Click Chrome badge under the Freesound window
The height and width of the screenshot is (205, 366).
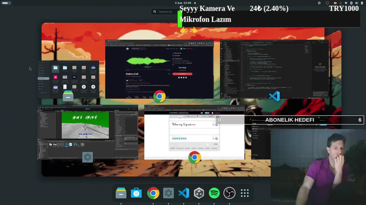point(160,97)
